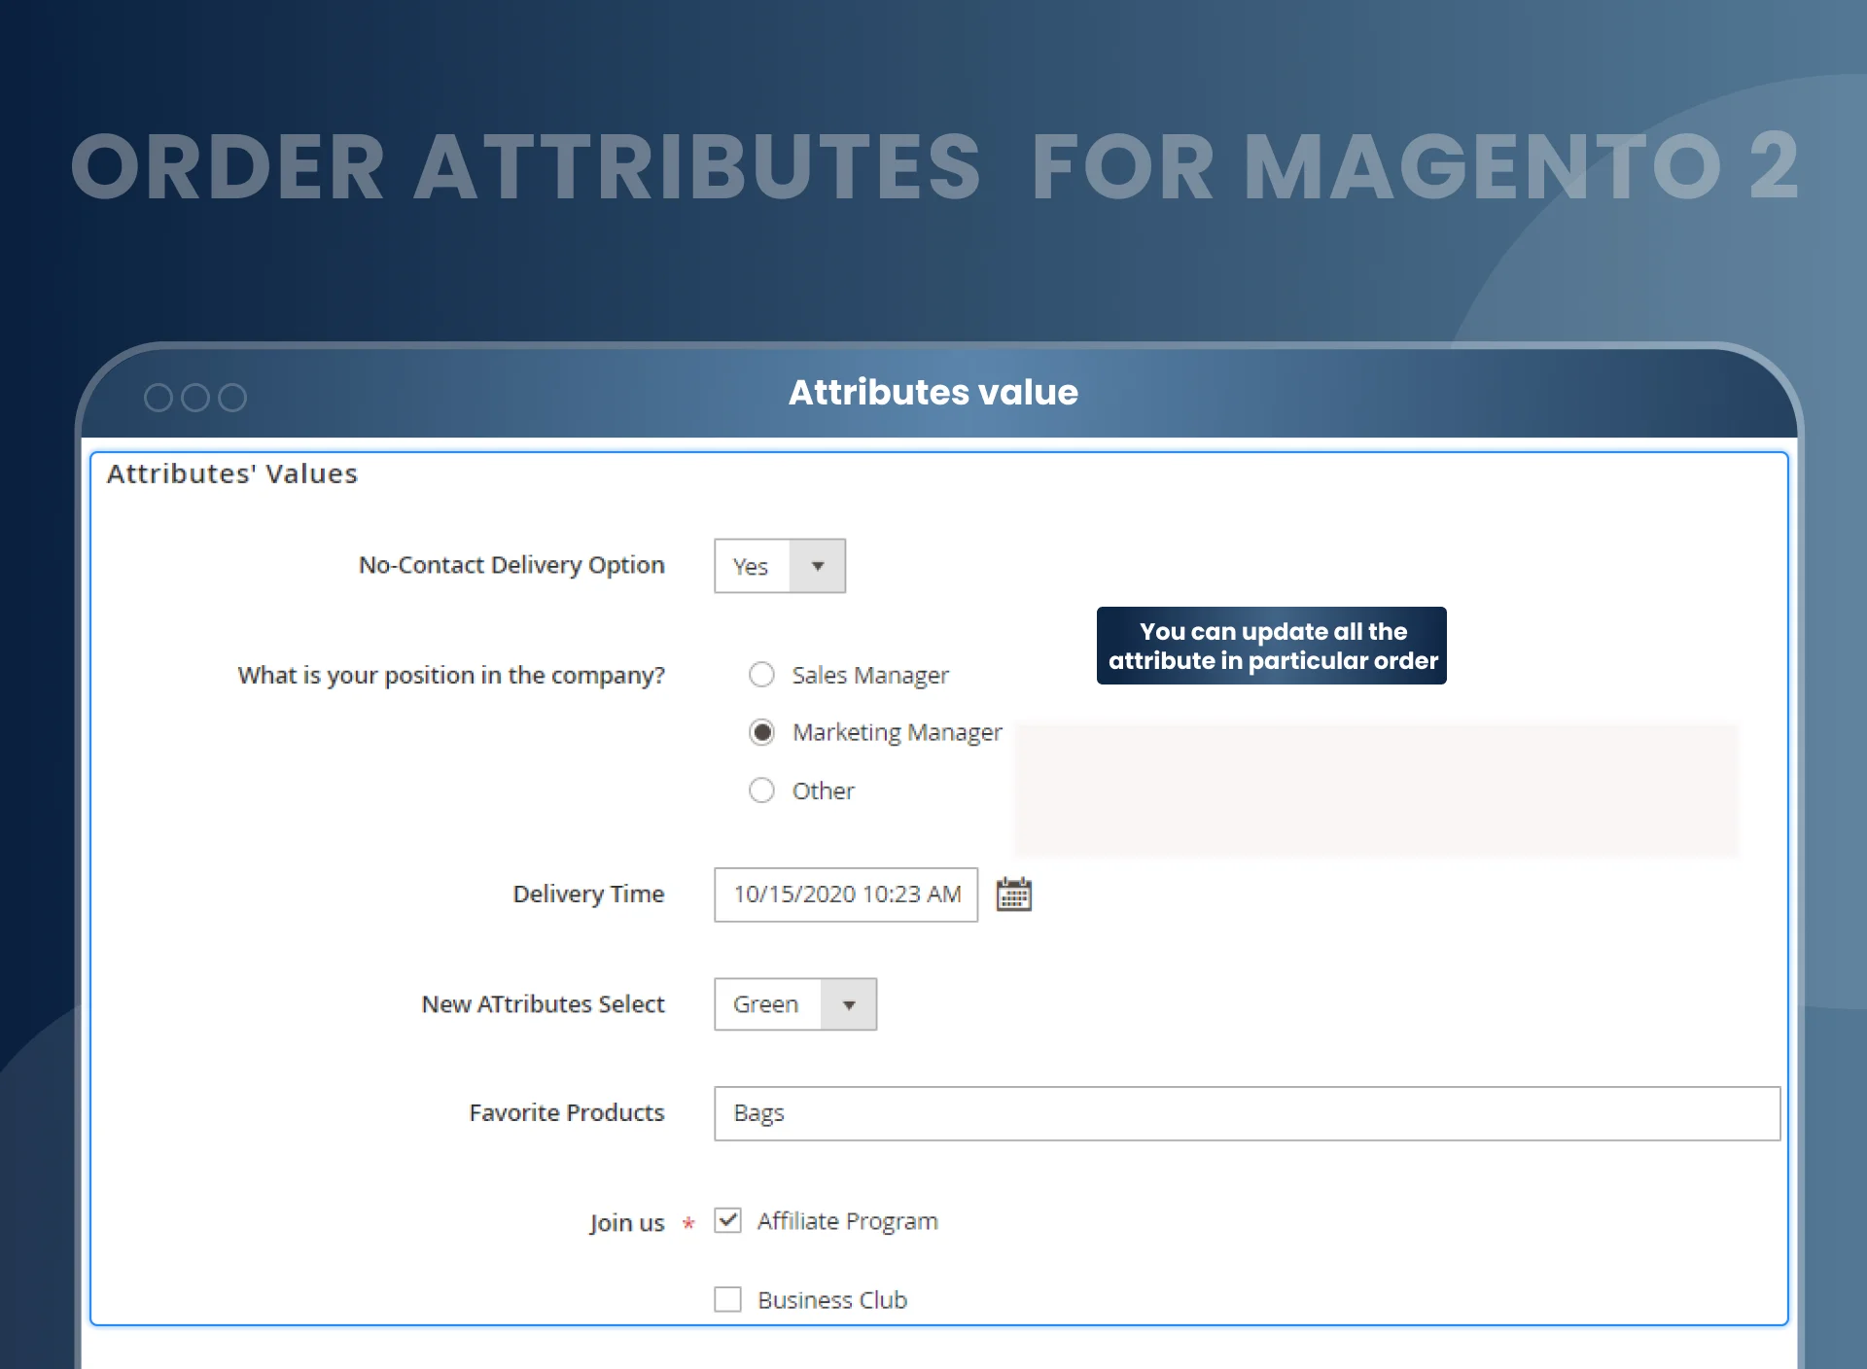Image resolution: width=1867 pixels, height=1369 pixels.
Task: Click the No-Contact Delivery Option label
Action: click(511, 565)
